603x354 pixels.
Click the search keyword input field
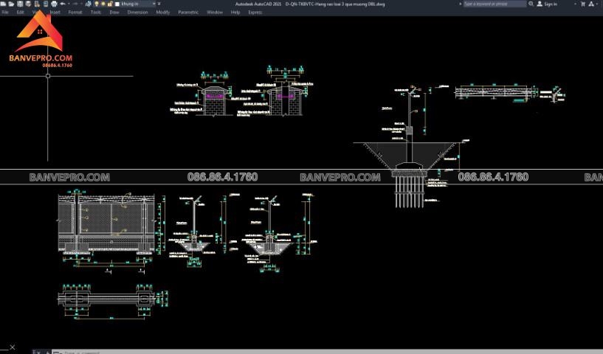tap(495, 4)
